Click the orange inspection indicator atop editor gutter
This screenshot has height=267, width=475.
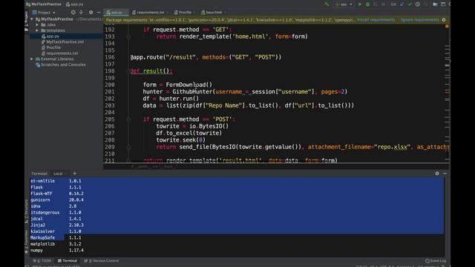(x=447, y=27)
